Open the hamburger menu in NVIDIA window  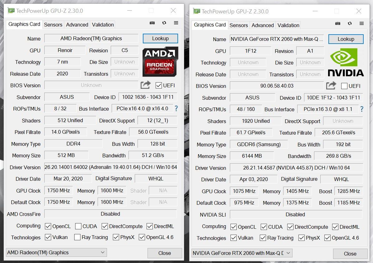point(361,23)
